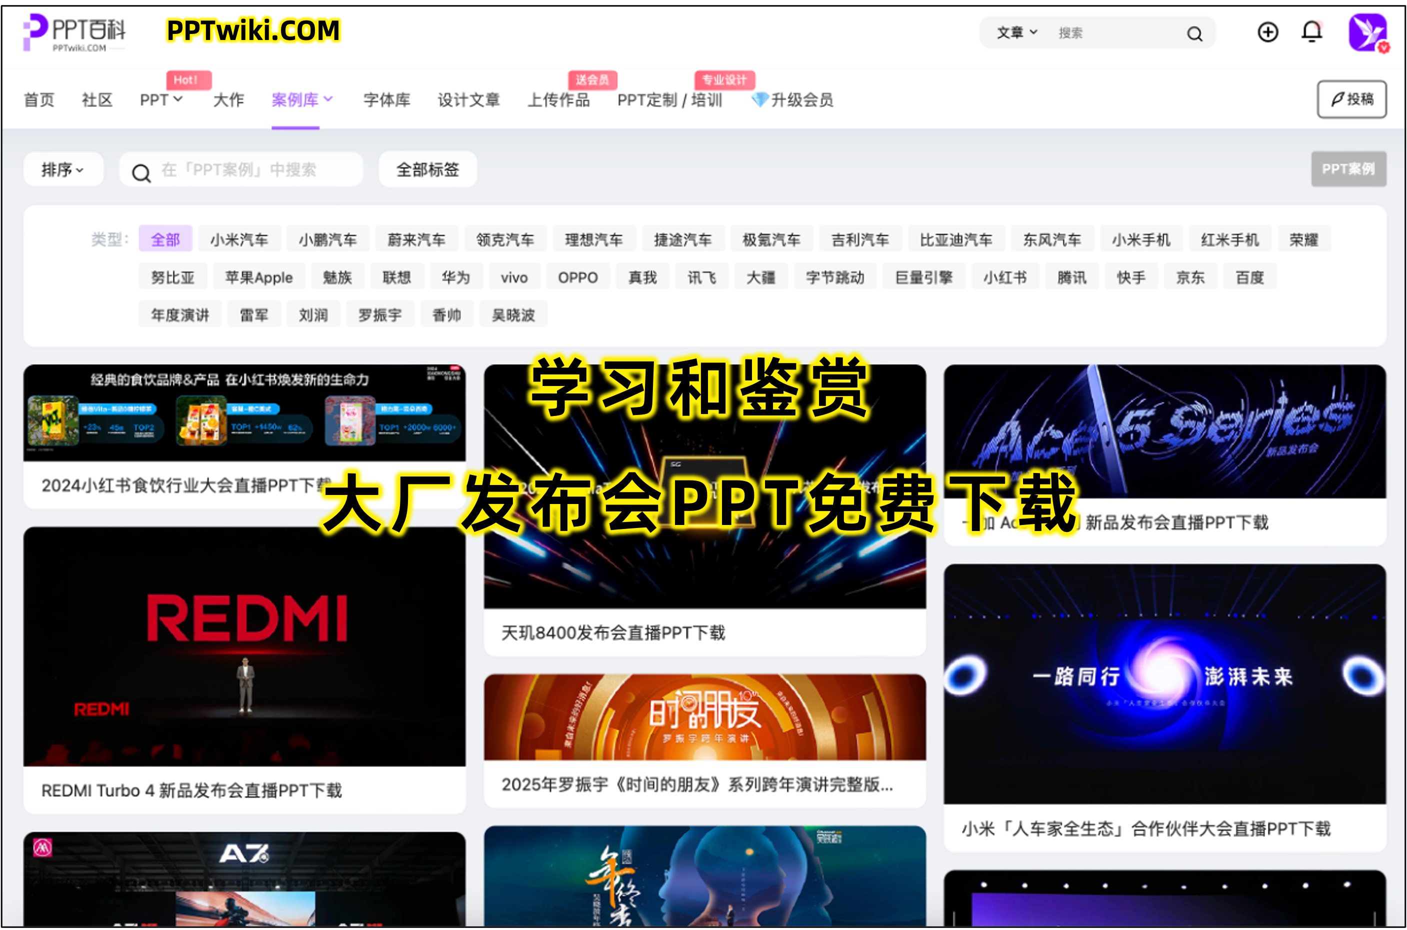
Task: Open the 小红书食饮行业大会 PPT thumbnail
Action: [244, 413]
